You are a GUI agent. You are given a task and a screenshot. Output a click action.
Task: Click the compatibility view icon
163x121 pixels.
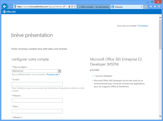(72, 6)
